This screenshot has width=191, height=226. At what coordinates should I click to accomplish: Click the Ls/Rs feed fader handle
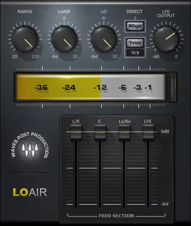(124, 132)
